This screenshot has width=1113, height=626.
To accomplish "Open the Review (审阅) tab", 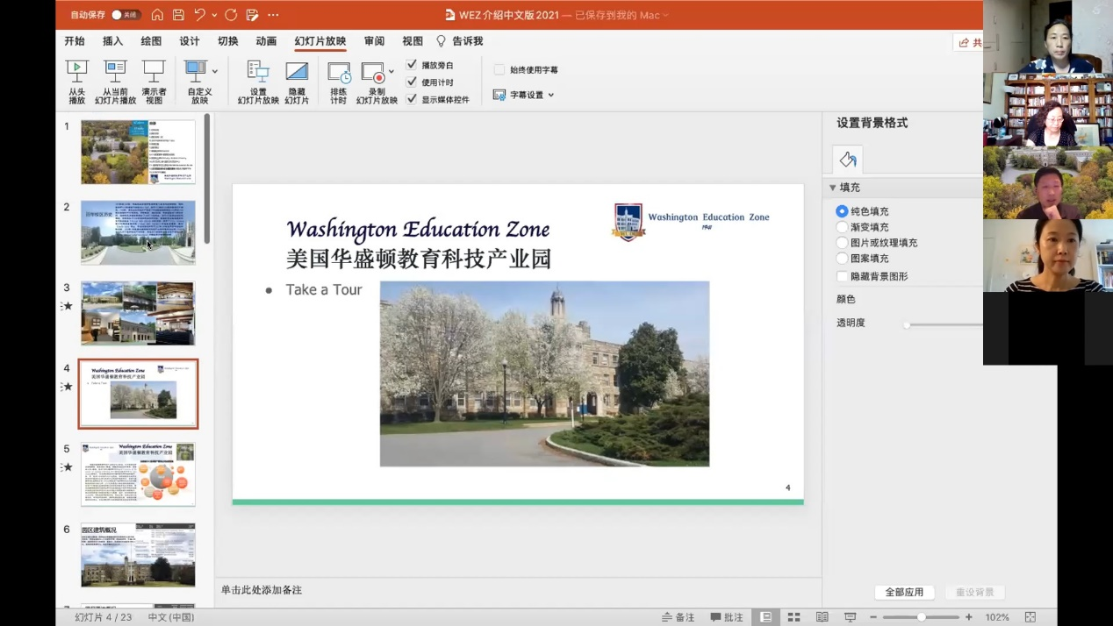I will point(374,41).
